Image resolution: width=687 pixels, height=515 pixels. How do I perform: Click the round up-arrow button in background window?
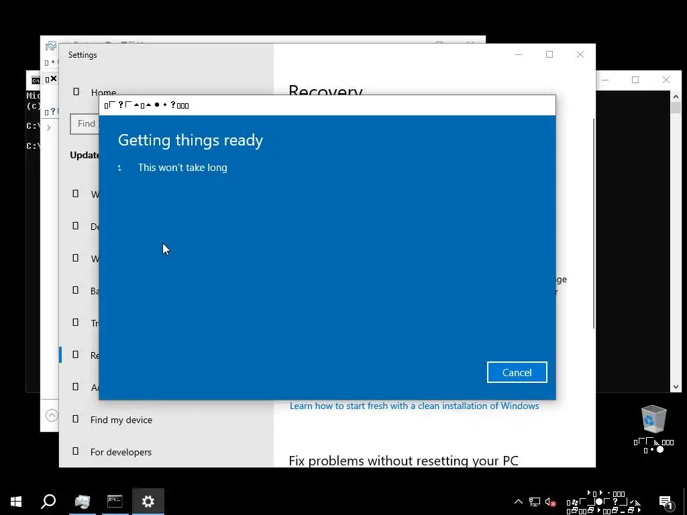52,415
